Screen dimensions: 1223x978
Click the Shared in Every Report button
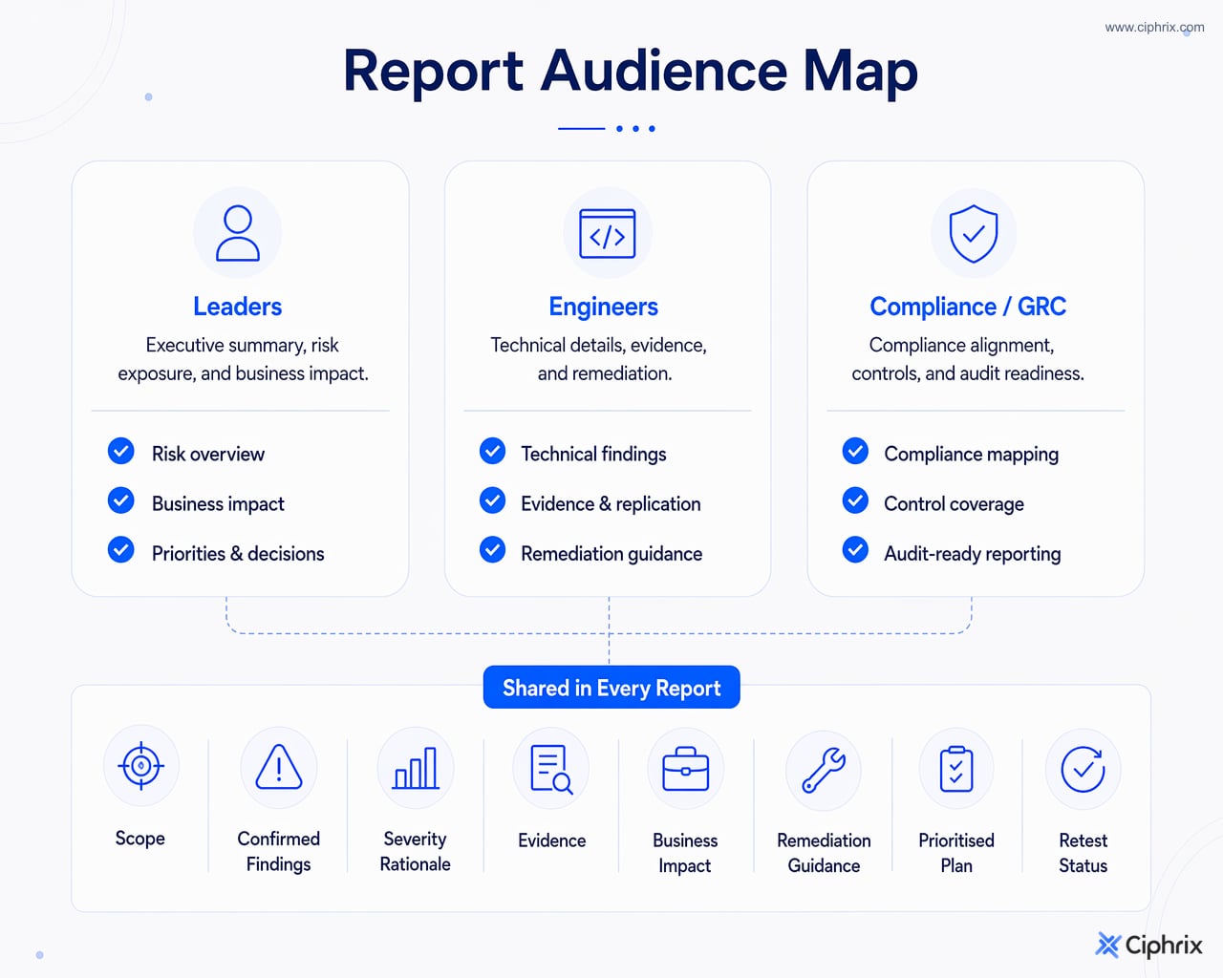[611, 688]
